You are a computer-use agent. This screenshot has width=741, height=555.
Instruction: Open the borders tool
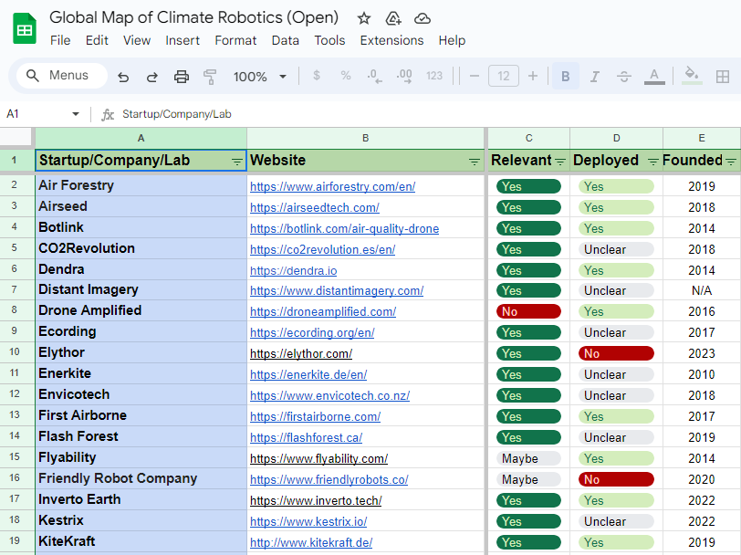(x=722, y=76)
